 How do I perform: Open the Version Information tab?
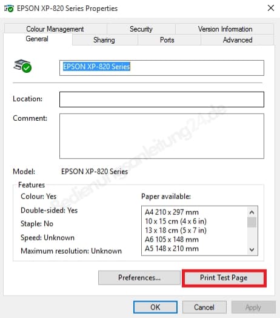point(225,29)
